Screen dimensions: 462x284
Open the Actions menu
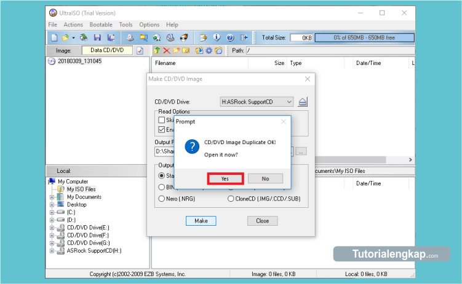(73, 25)
